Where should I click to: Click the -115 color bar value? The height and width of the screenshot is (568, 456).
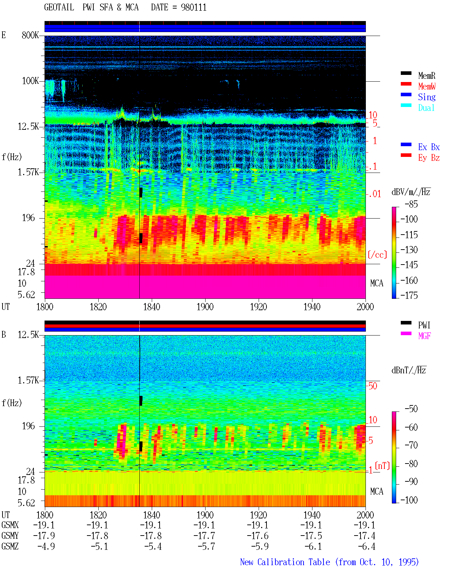pyautogui.click(x=409, y=235)
